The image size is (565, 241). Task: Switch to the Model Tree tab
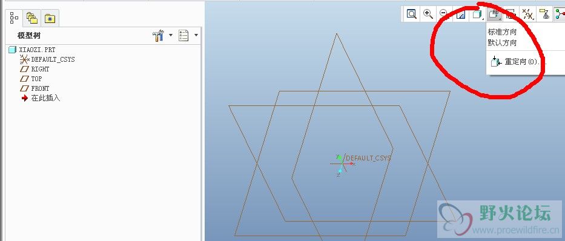point(15,18)
